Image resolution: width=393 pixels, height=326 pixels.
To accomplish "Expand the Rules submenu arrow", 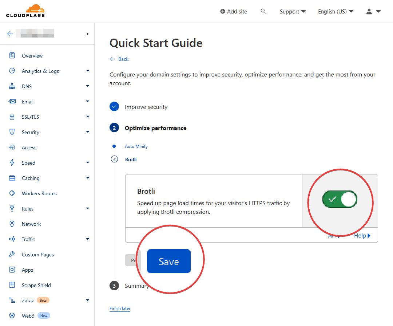I will (x=88, y=209).
